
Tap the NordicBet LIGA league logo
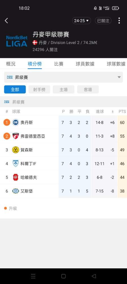click(x=17, y=41)
